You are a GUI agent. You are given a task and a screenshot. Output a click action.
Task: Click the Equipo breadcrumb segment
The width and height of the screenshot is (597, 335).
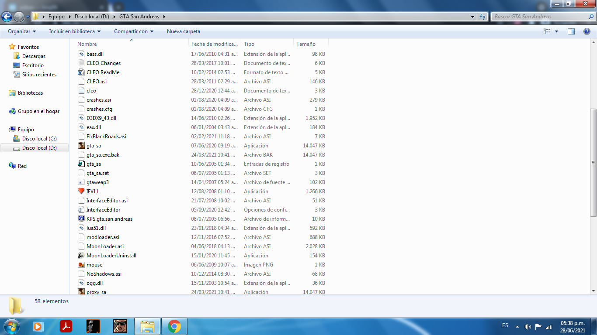(x=57, y=17)
